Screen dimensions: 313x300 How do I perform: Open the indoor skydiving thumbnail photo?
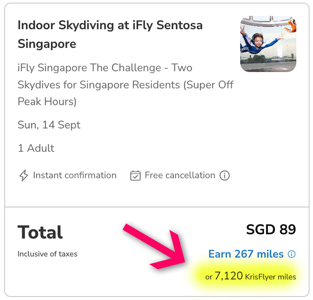click(268, 44)
